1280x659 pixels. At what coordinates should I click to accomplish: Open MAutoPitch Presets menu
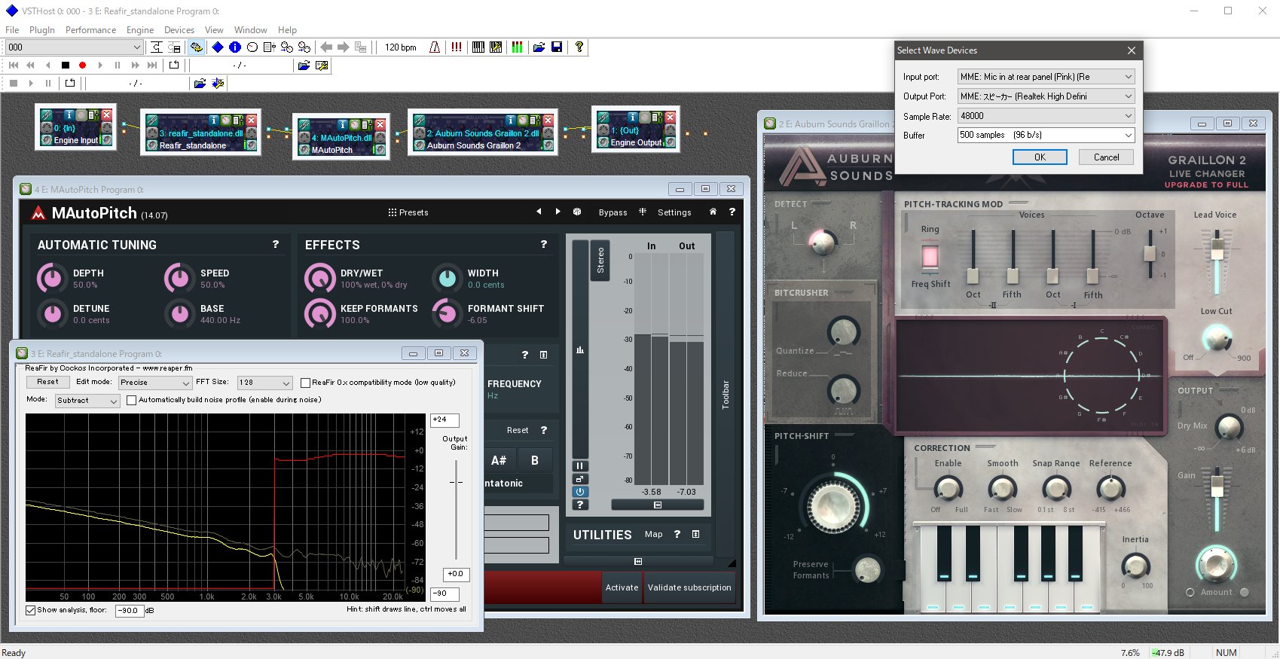[x=408, y=212]
